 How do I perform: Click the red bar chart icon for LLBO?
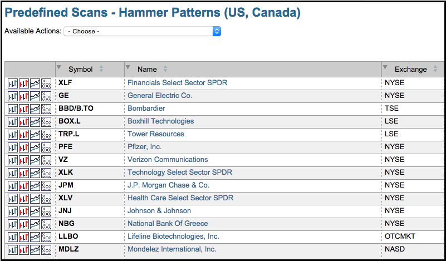(24, 237)
